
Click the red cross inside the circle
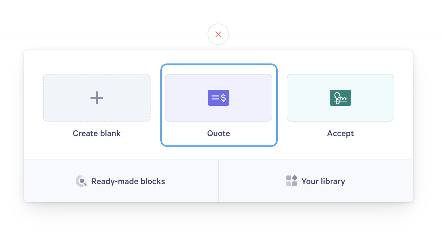218,34
